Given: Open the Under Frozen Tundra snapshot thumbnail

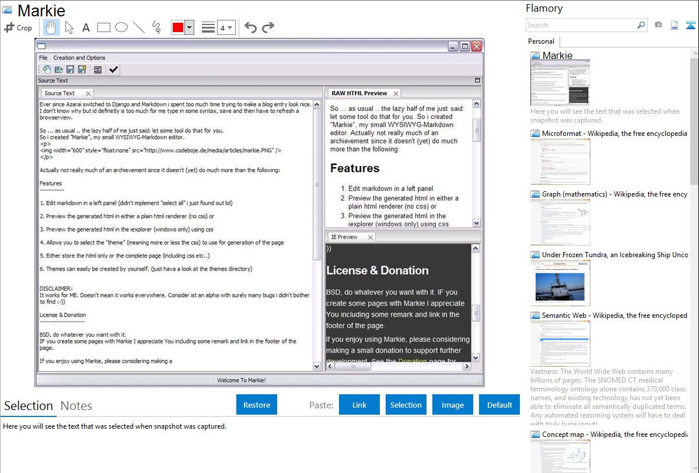Looking at the screenshot, I should [560, 283].
